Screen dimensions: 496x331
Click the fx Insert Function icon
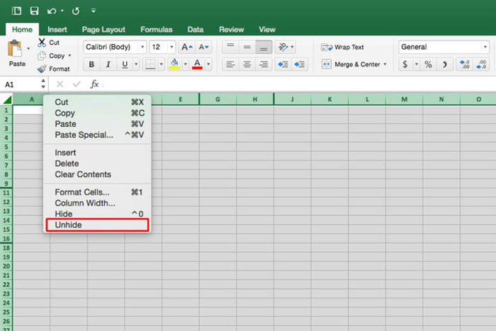(x=94, y=84)
